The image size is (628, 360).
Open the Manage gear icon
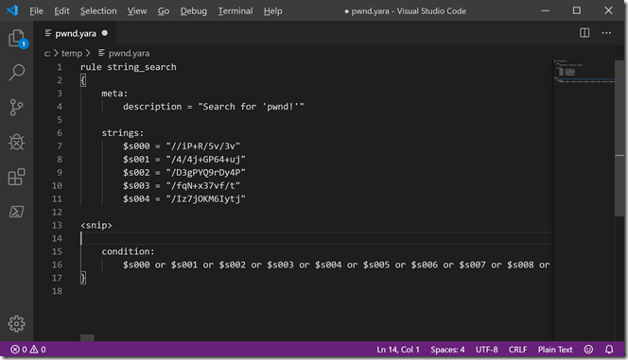[x=16, y=323]
